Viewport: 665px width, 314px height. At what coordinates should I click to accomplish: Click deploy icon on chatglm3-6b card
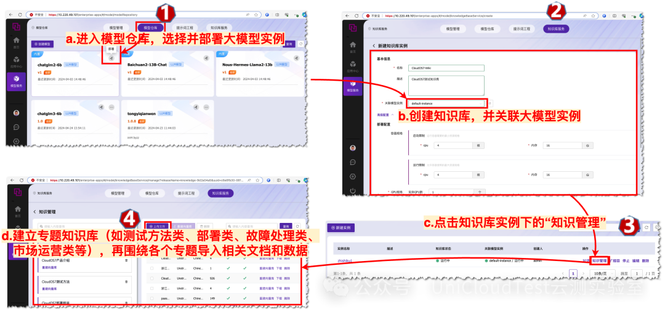[x=101, y=107]
